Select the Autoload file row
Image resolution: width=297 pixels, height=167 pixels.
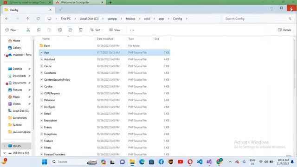click(x=104, y=59)
